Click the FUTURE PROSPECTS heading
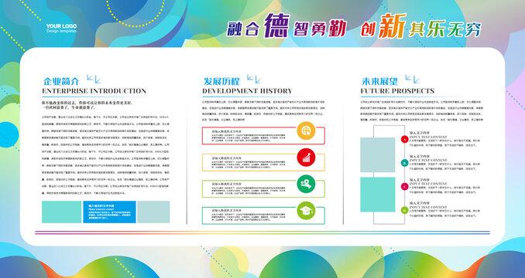Screen dimensions: 525x278 coord(397,91)
